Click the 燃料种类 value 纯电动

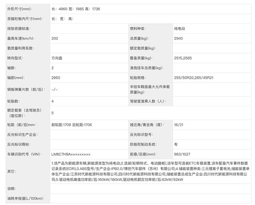[x=180, y=29]
